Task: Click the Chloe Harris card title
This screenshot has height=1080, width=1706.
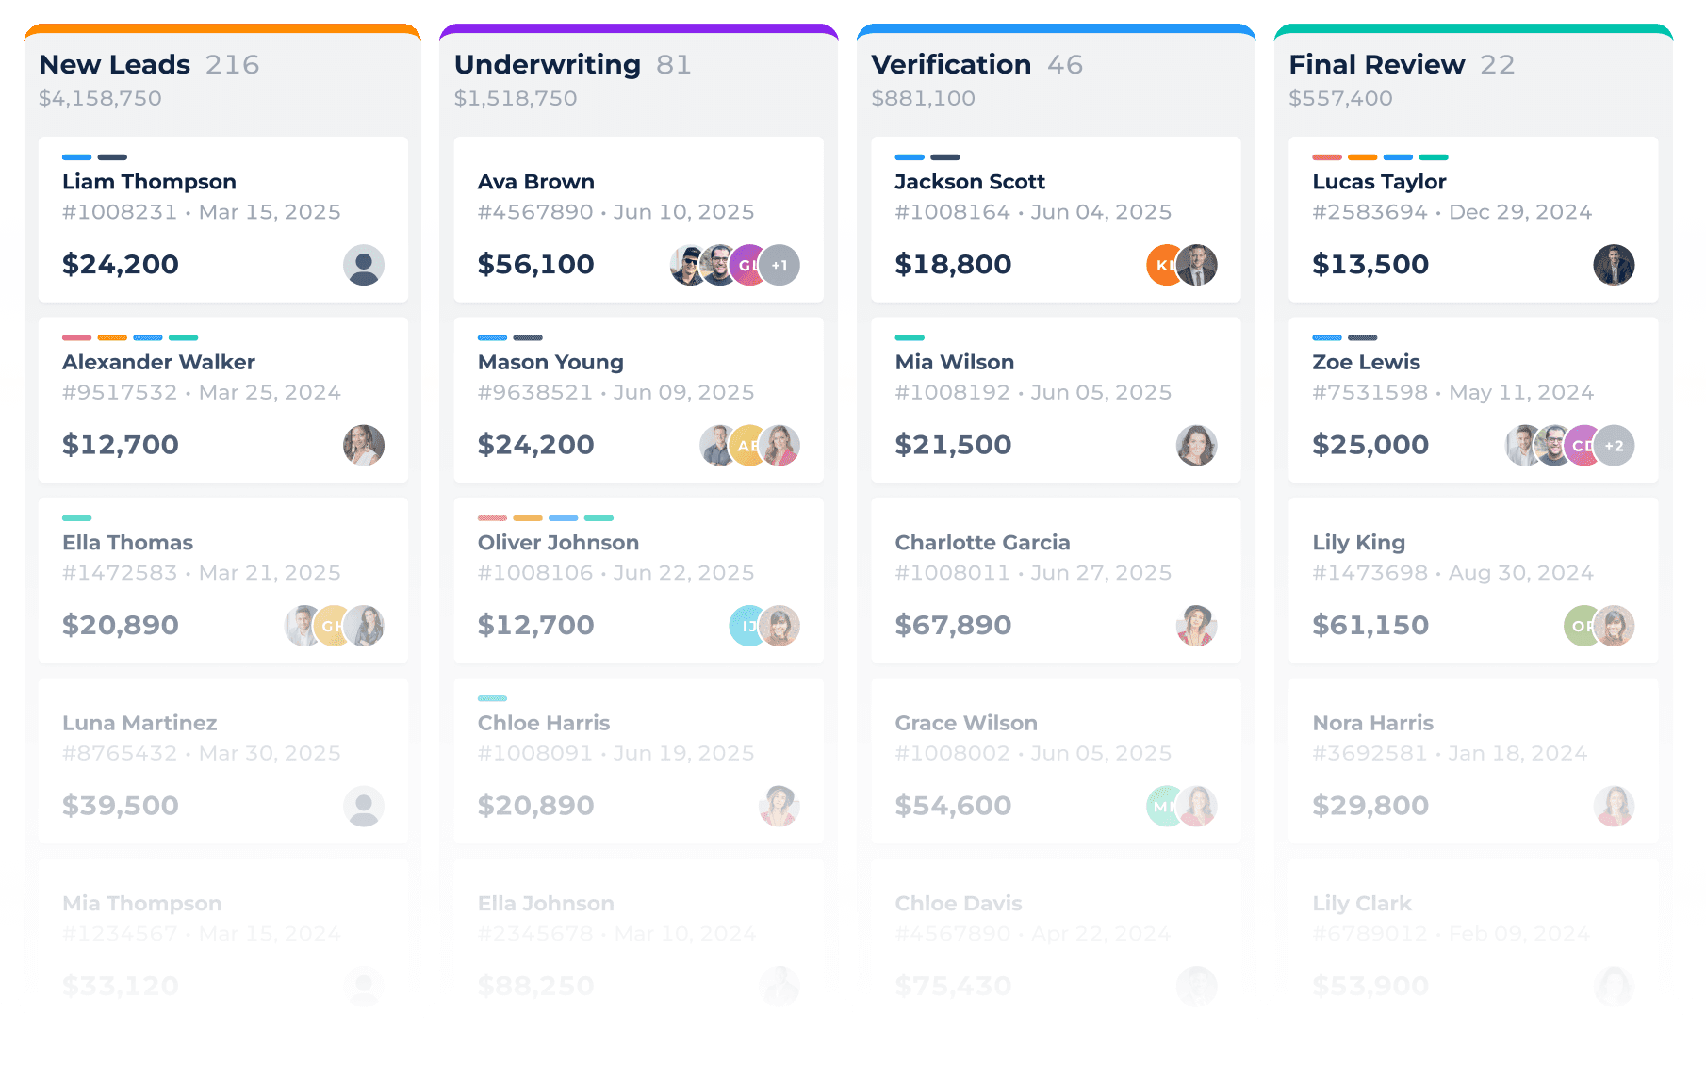Action: (544, 723)
